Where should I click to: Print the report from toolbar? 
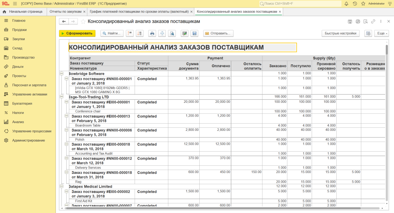click(152, 33)
